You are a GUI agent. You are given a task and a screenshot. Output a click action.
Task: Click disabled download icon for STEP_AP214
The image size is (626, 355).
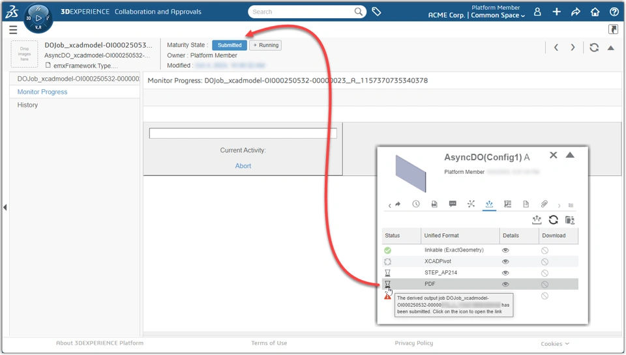point(544,273)
